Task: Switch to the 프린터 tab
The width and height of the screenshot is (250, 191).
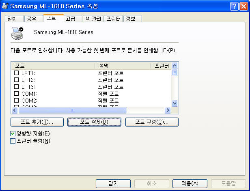Action: (x=114, y=19)
